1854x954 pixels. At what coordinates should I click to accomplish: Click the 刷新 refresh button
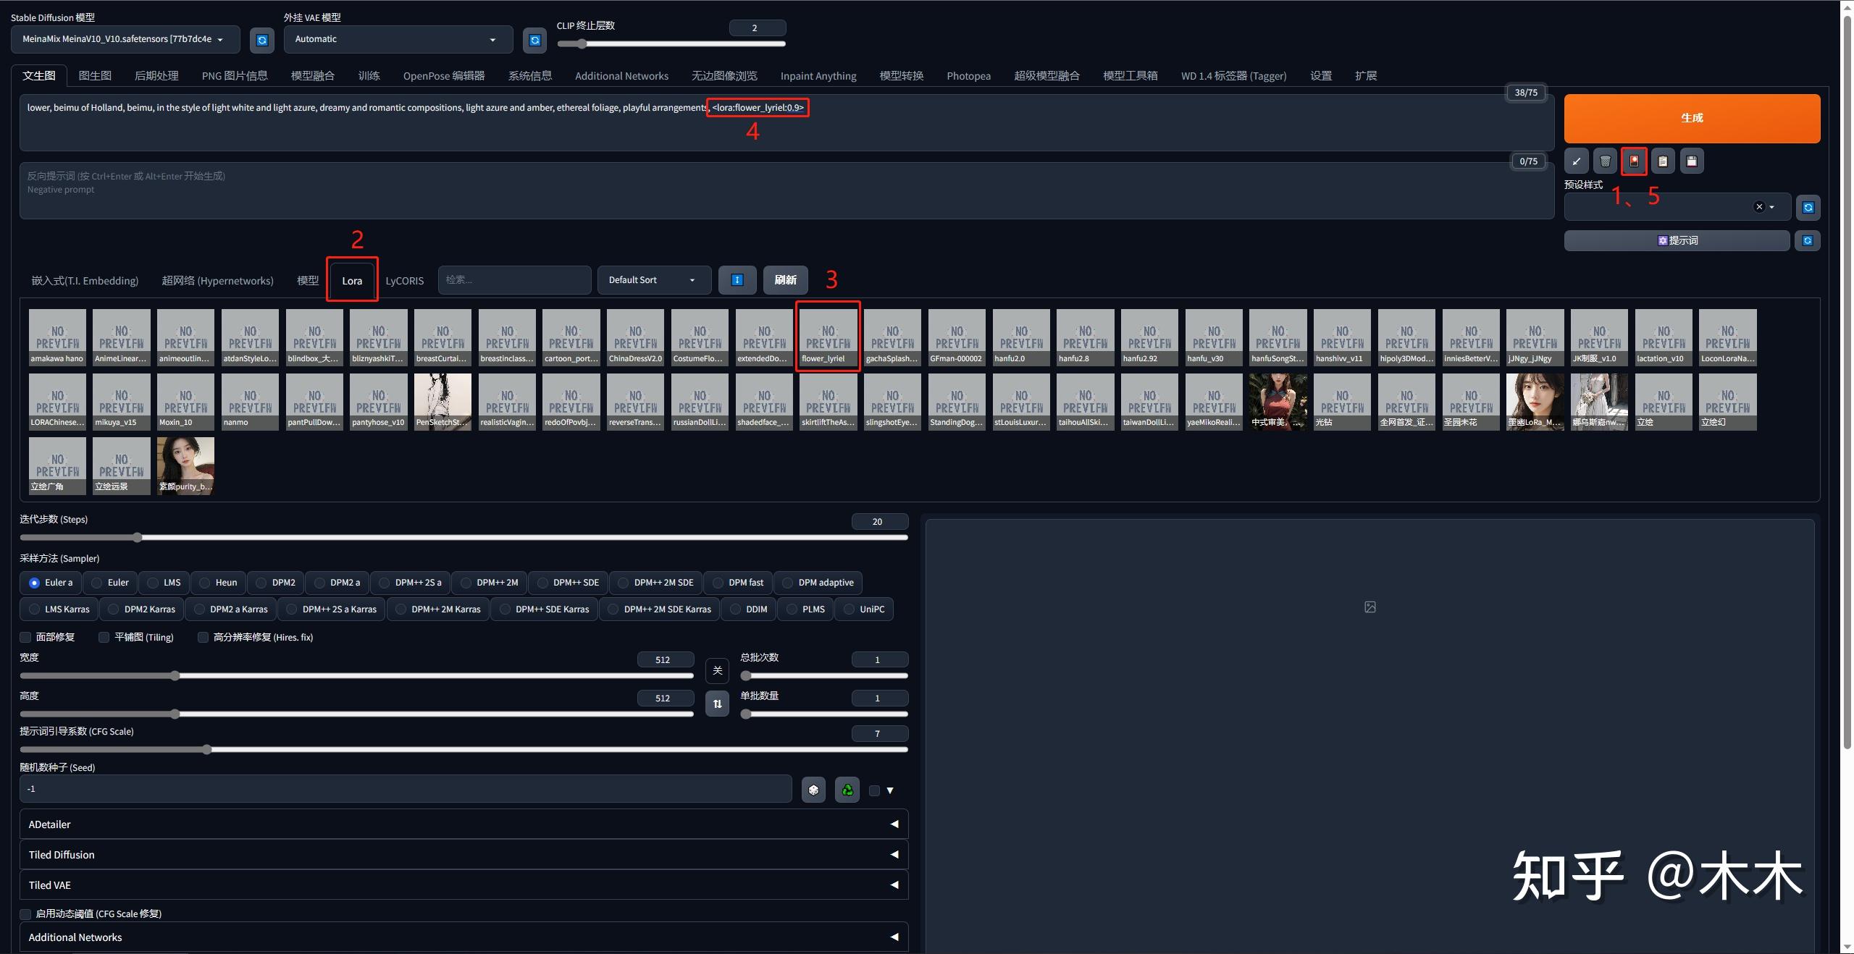coord(785,280)
